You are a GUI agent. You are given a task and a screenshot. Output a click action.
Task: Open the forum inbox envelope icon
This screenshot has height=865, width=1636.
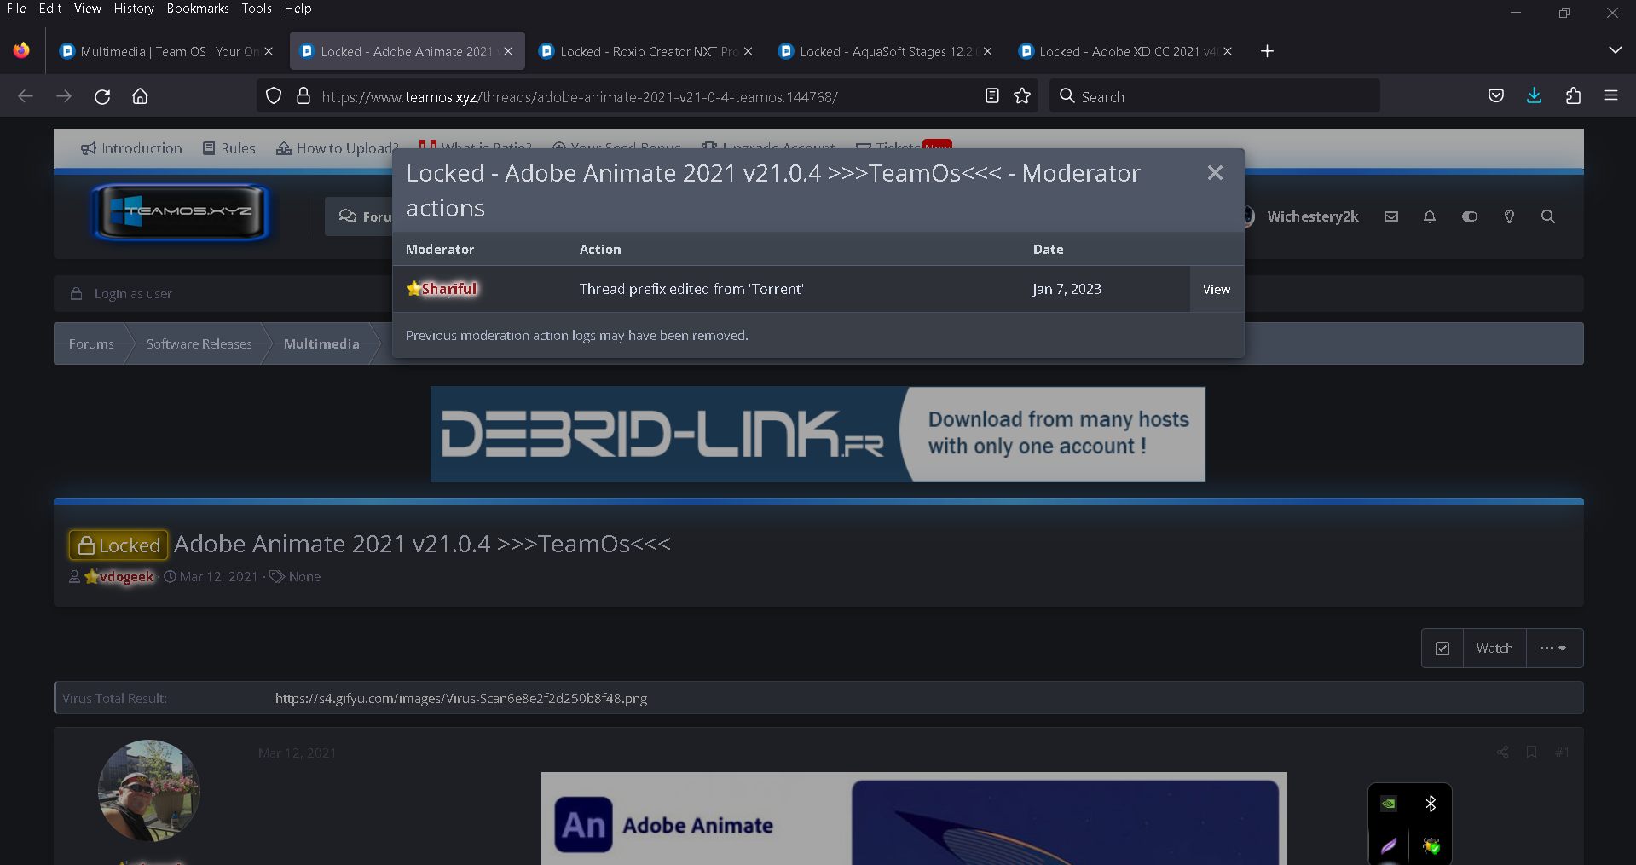pos(1391,216)
